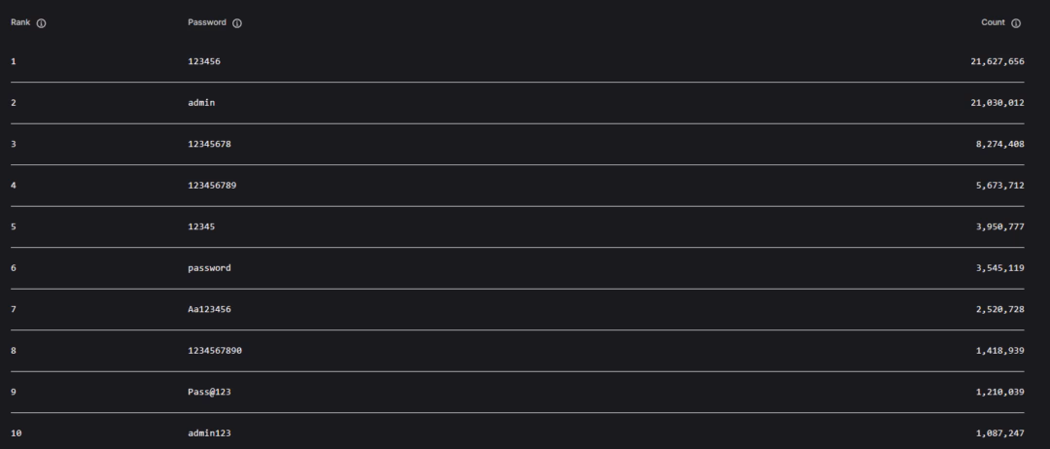This screenshot has width=1050, height=449.
Task: Click the count 21,627,656
Action: pos(997,61)
